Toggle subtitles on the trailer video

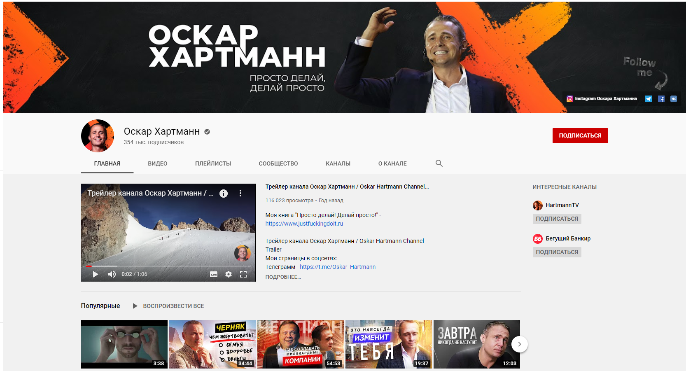[x=214, y=274]
